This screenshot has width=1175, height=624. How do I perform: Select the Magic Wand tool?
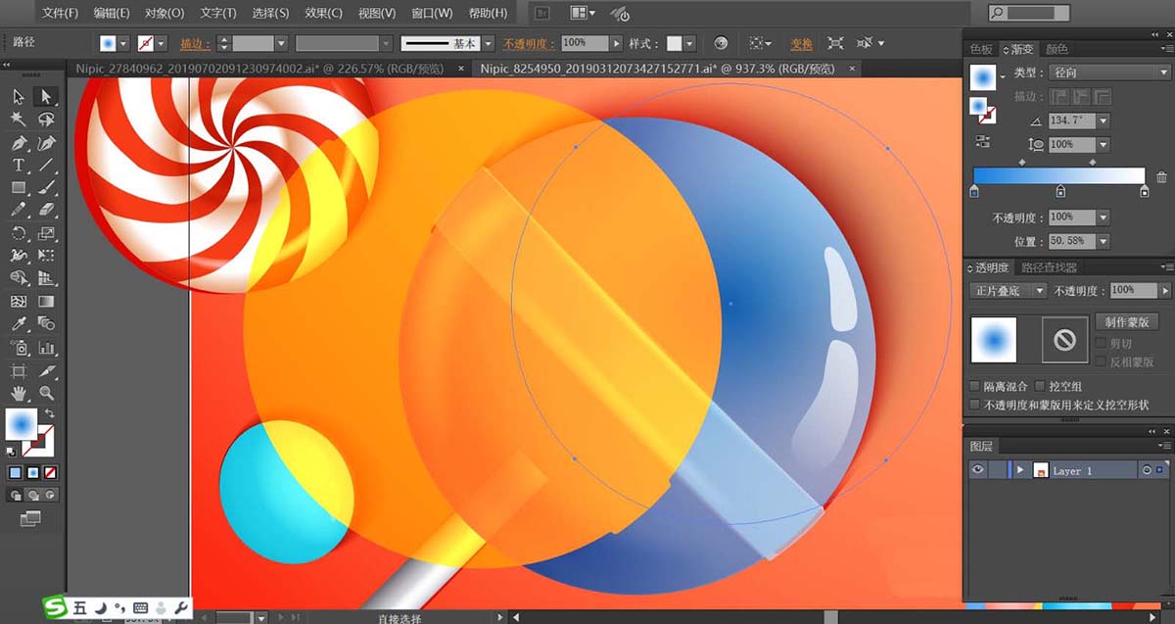[18, 120]
